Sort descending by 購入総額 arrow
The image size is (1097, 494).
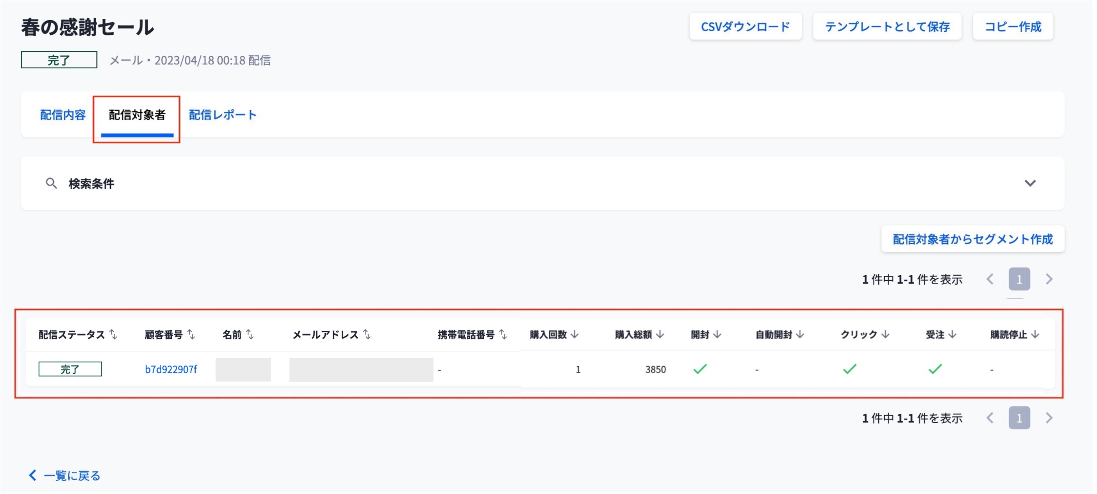(660, 335)
